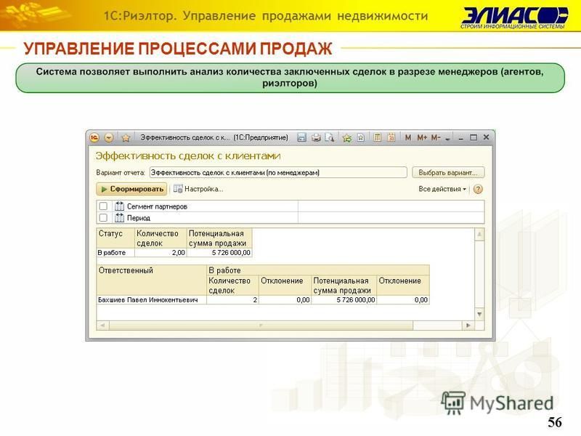
Task: Select the 2,00 deal count cell
Action: pos(161,252)
